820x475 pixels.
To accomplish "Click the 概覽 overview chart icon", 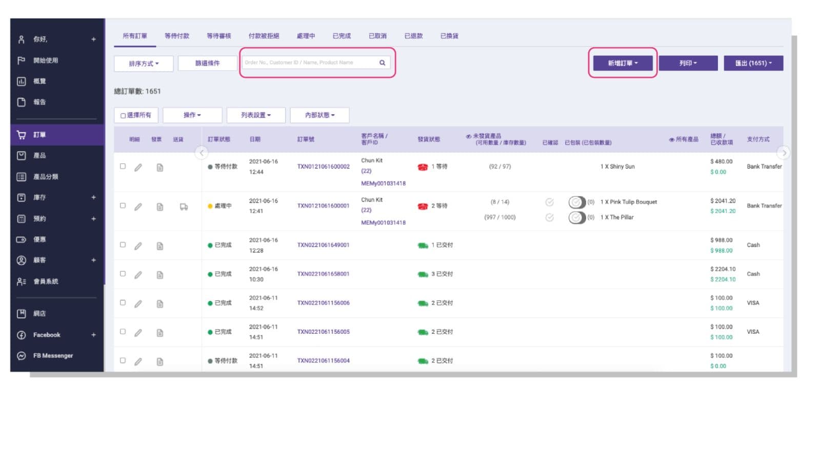I will pyautogui.click(x=21, y=81).
